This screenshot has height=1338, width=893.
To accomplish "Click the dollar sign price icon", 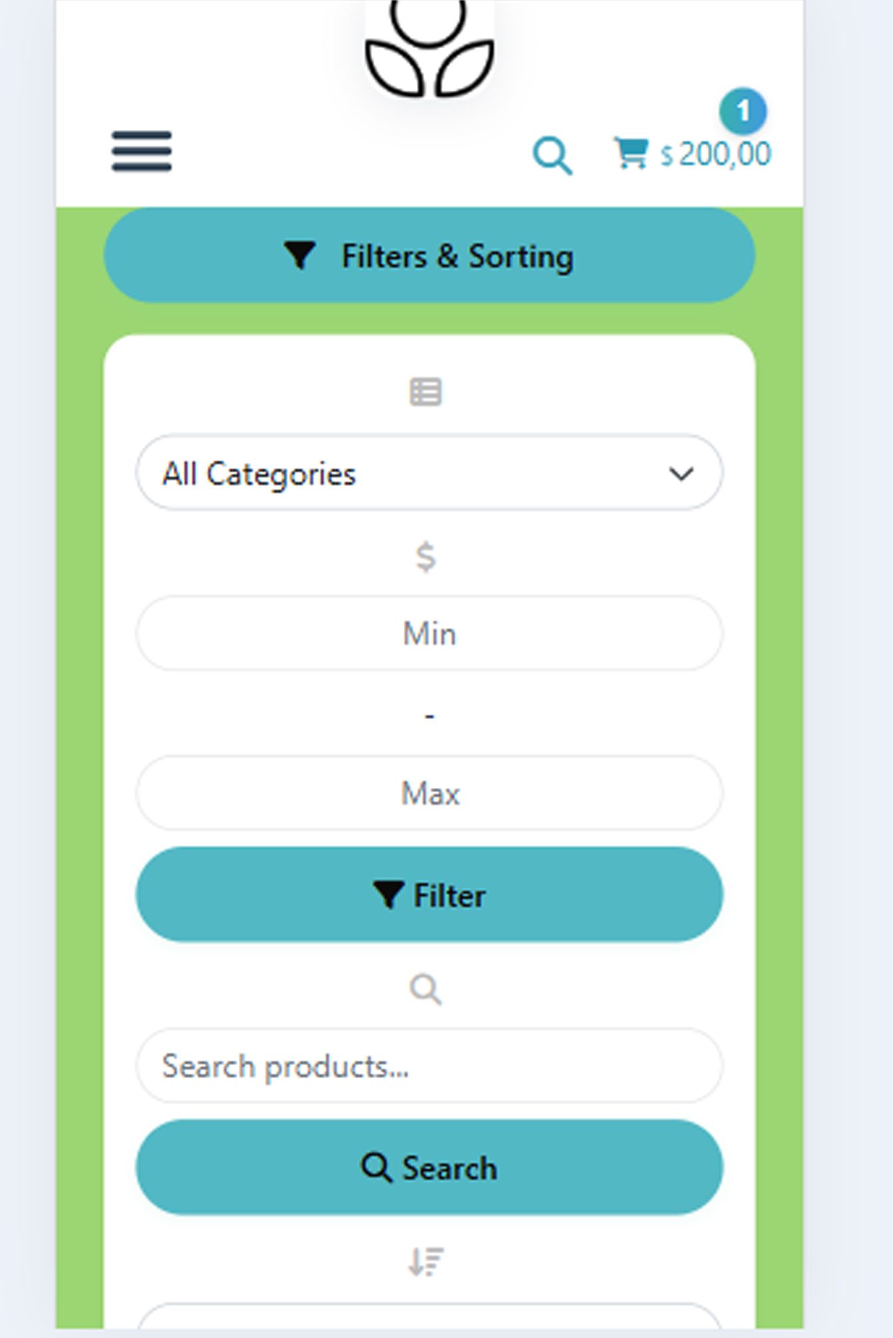I will pos(426,557).
